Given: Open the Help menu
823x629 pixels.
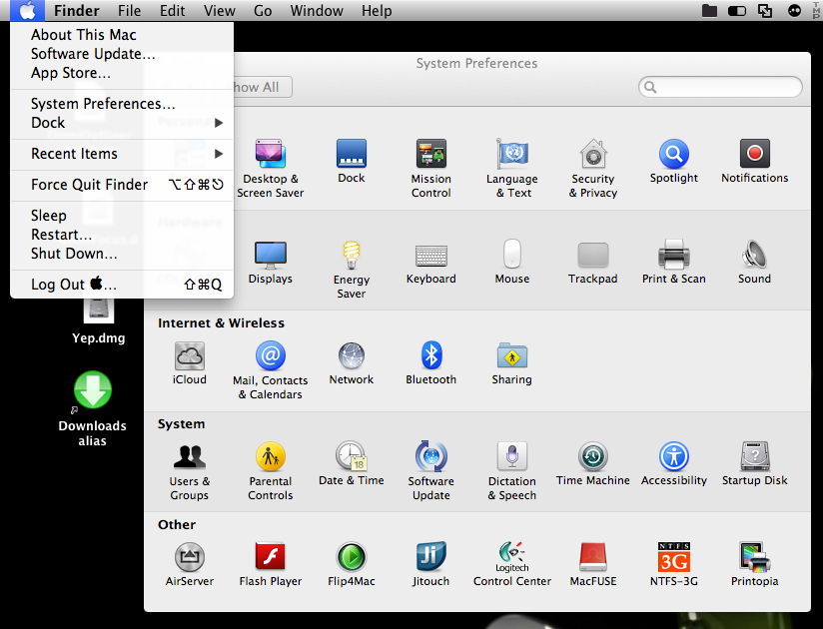Looking at the screenshot, I should pyautogui.click(x=377, y=11).
